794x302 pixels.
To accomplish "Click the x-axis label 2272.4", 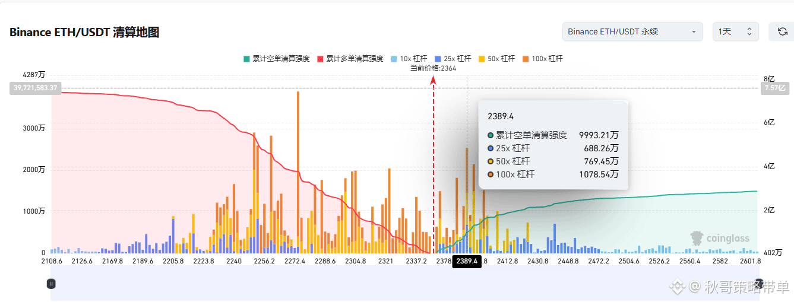I will [295, 261].
